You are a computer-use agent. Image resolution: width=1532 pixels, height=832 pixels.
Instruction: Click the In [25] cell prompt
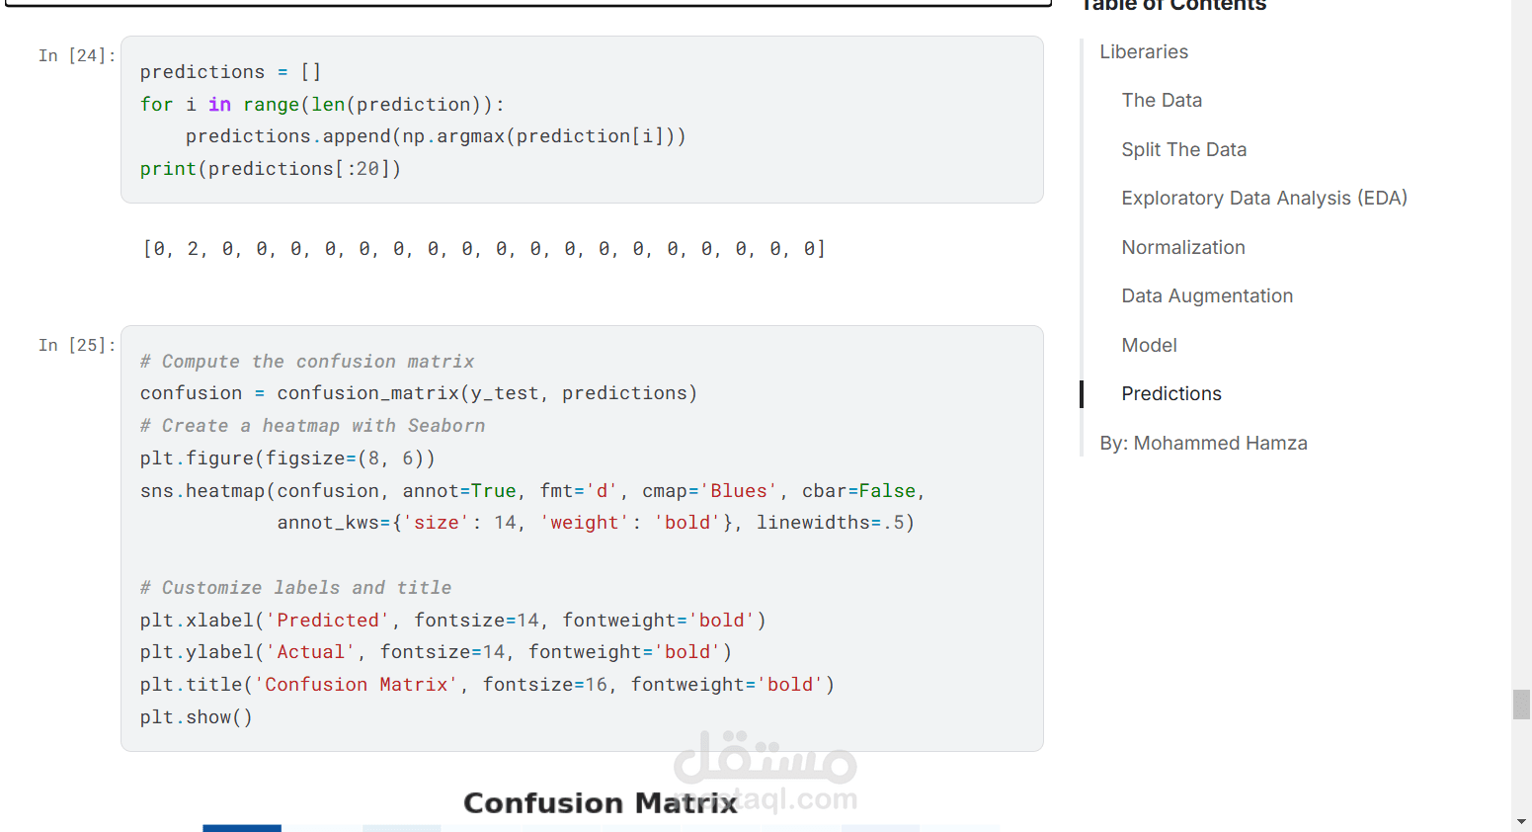(77, 346)
